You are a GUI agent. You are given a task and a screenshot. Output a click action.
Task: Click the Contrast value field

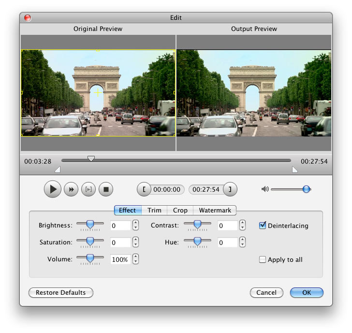click(x=228, y=226)
